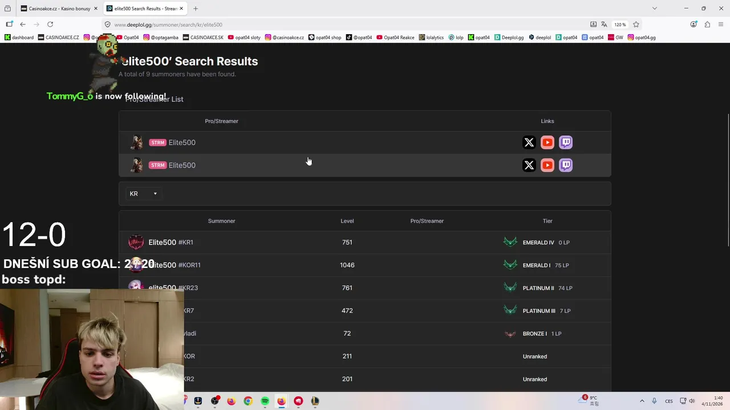Open the opat04.gg bookmark

click(x=642, y=38)
